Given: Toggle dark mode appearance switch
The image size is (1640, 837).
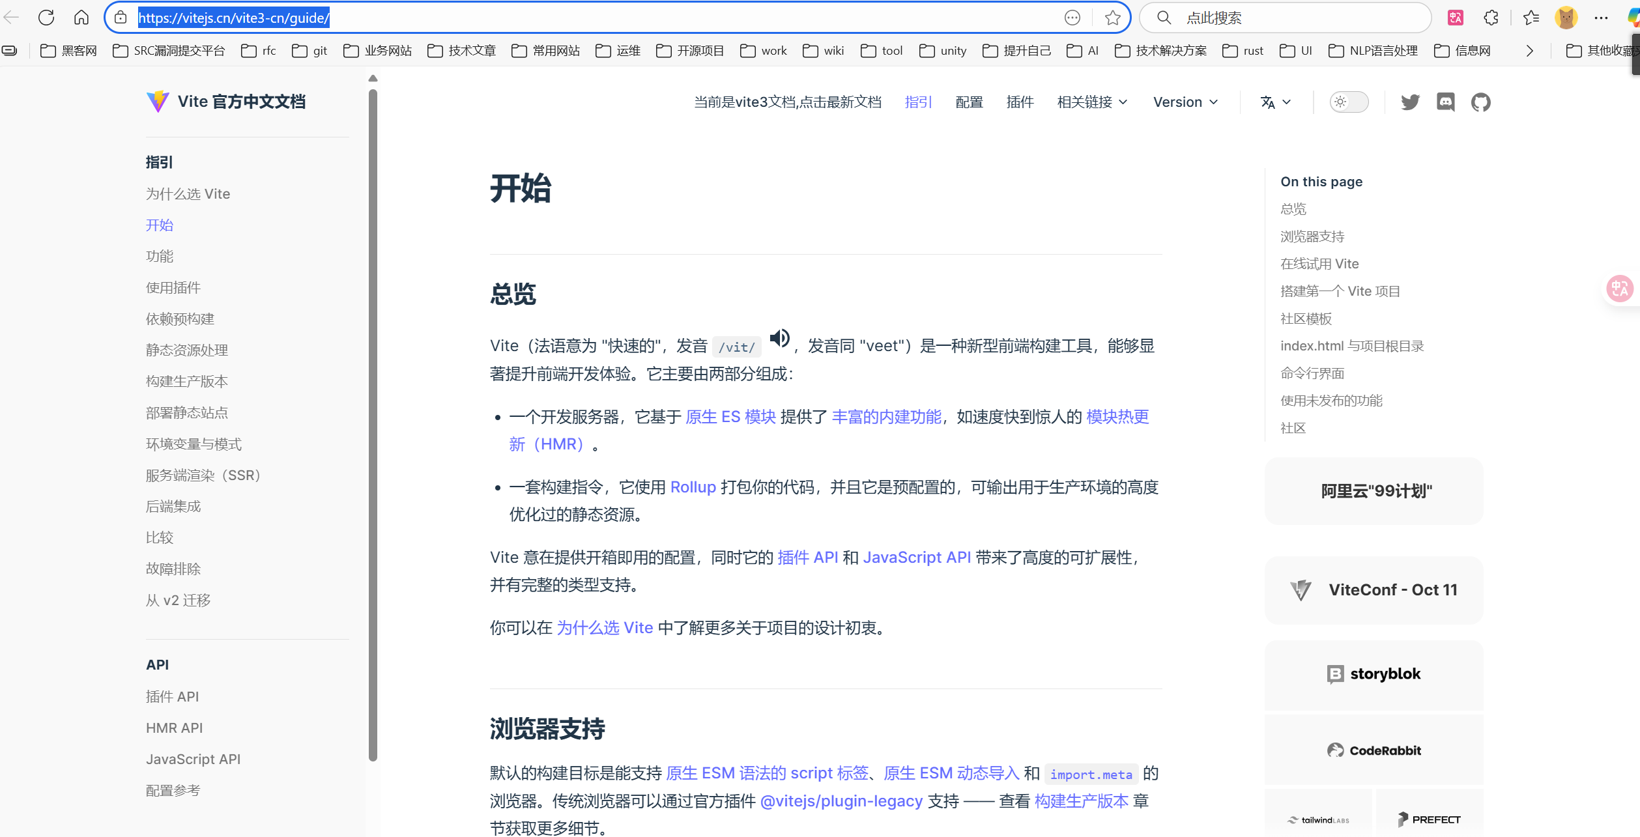Looking at the screenshot, I should click(x=1348, y=102).
